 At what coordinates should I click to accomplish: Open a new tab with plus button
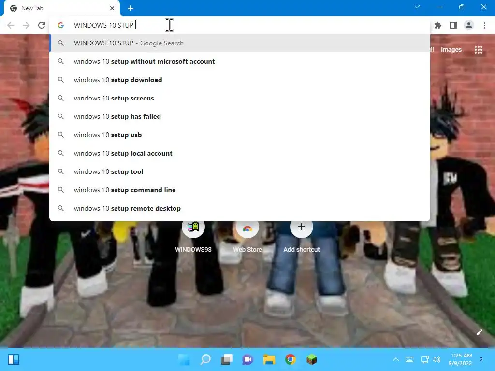click(x=131, y=8)
